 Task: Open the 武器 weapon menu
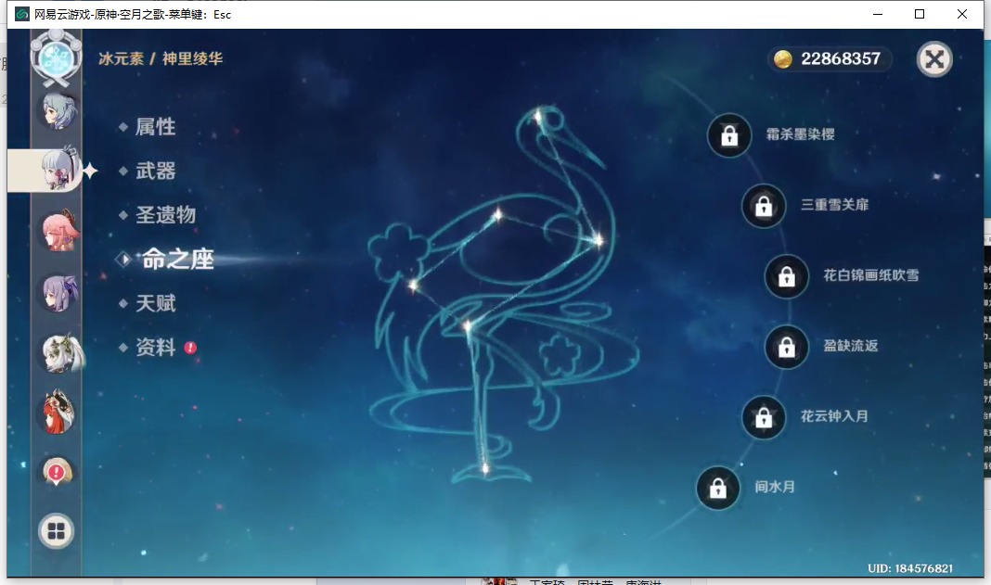155,172
